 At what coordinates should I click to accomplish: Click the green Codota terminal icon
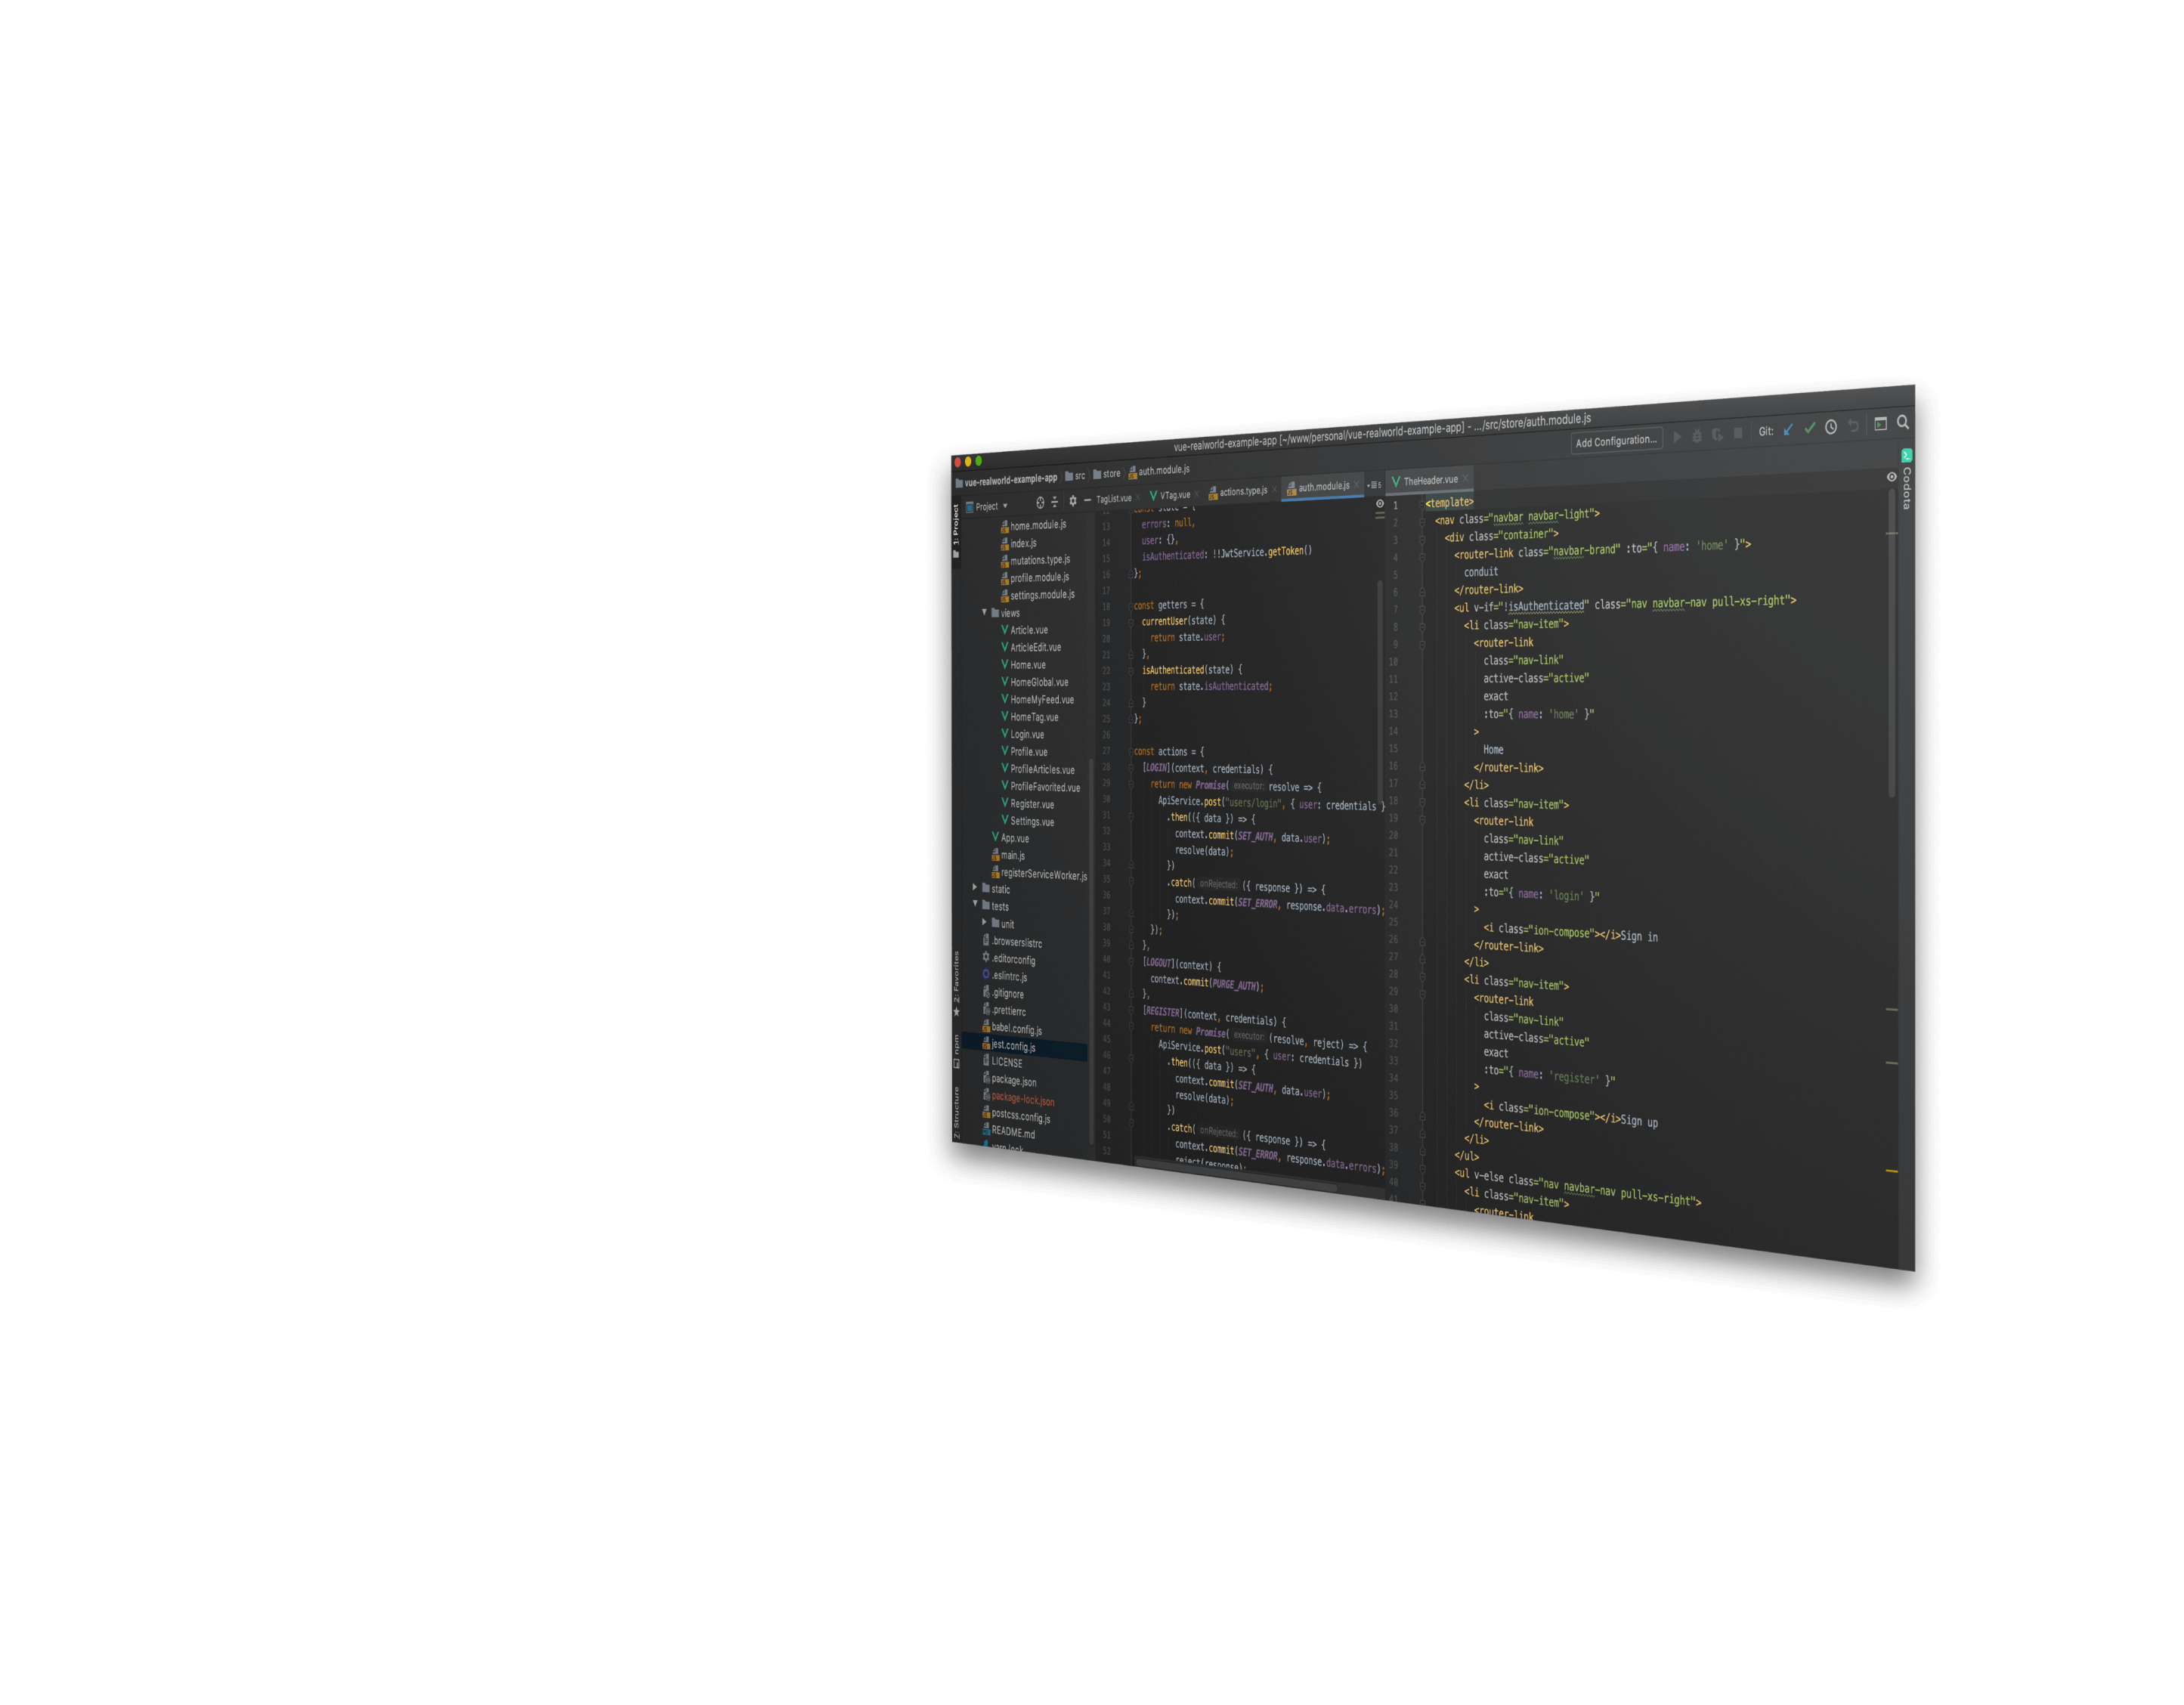1907,455
